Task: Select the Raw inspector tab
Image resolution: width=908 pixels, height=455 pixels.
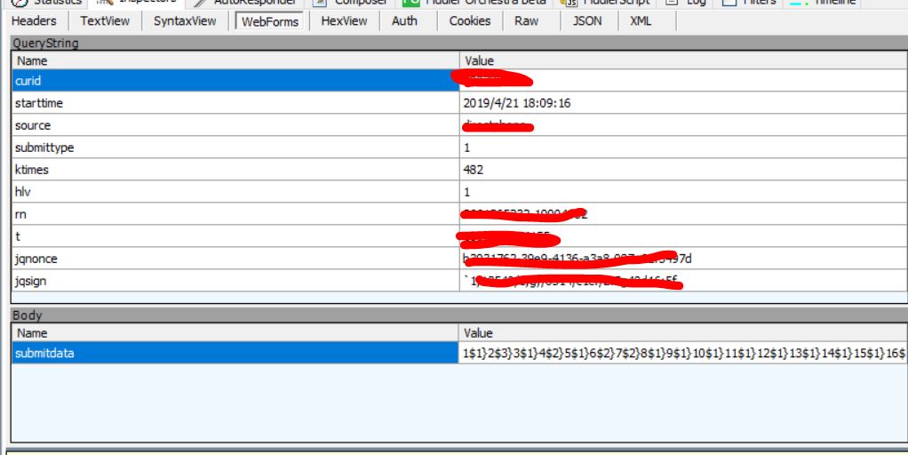Action: pyautogui.click(x=526, y=21)
